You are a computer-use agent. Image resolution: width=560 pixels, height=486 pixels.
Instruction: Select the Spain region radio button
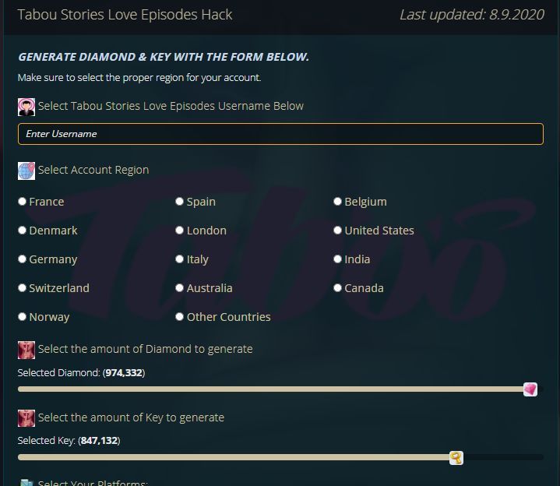pos(179,202)
